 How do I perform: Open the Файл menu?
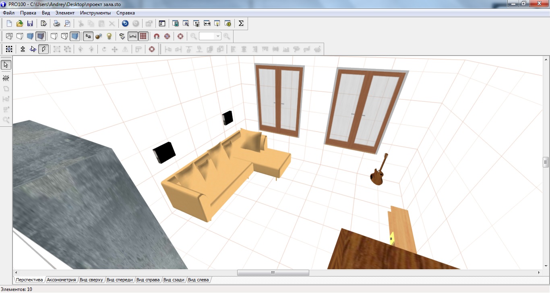pos(8,13)
